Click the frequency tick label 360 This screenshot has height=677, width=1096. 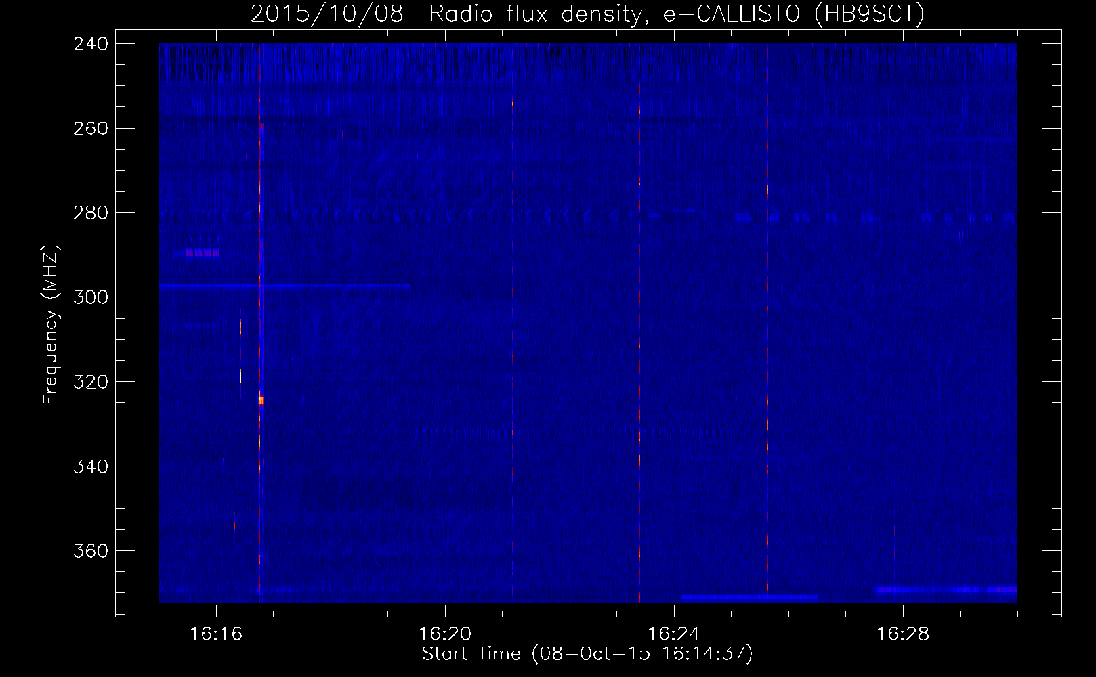pos(90,552)
